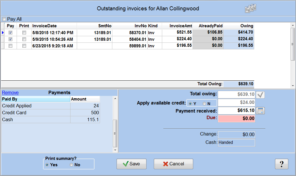Select No for Print summary

[x=71, y=165]
